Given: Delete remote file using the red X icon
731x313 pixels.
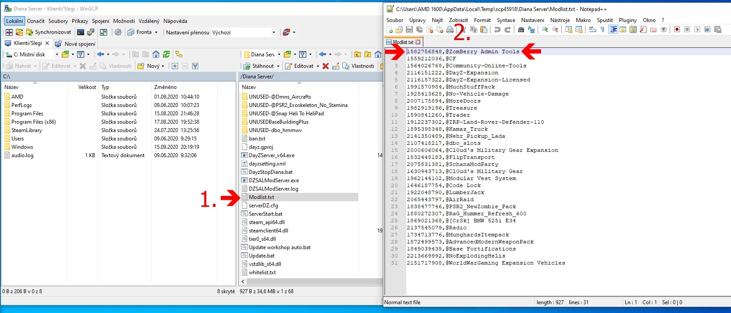Looking at the screenshot, I should point(325,66).
